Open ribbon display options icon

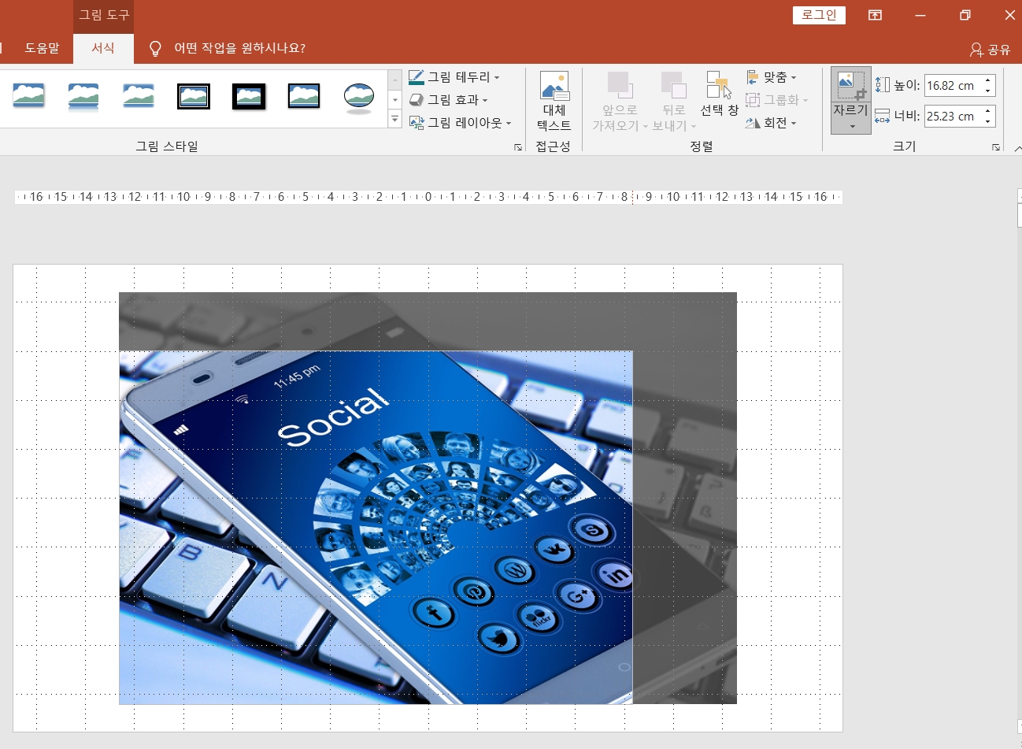[x=875, y=15]
